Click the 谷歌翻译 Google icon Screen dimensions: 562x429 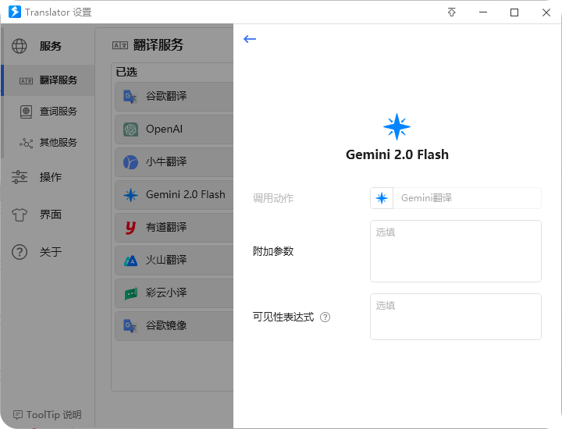point(130,97)
